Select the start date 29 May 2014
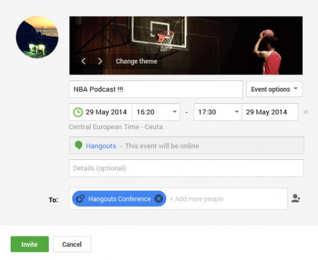The height and width of the screenshot is (260, 318). click(x=106, y=112)
